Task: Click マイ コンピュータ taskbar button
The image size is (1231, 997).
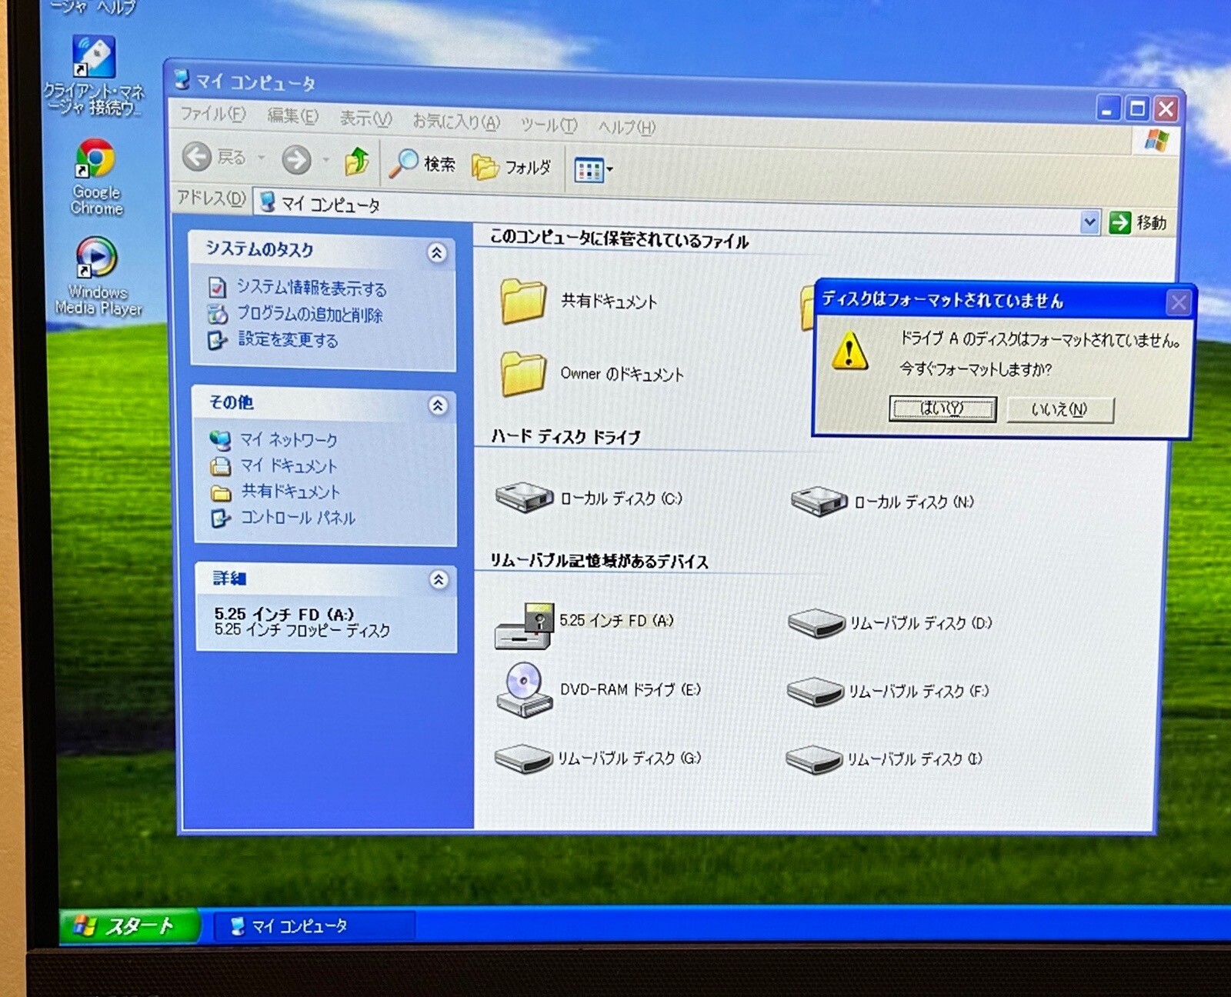Action: click(315, 926)
